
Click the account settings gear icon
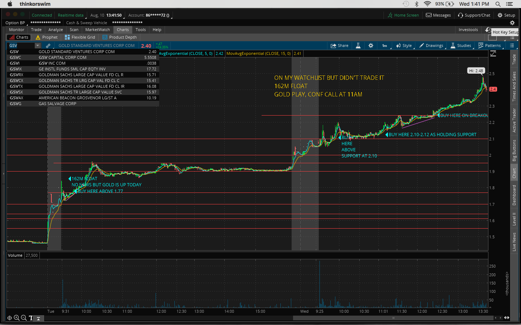[512, 23]
